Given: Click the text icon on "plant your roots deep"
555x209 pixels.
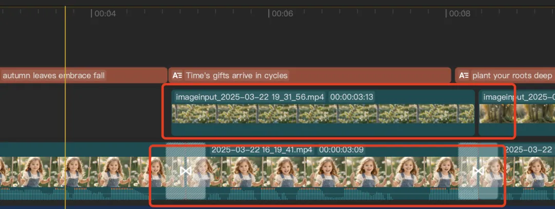Looking at the screenshot, I should (464, 75).
